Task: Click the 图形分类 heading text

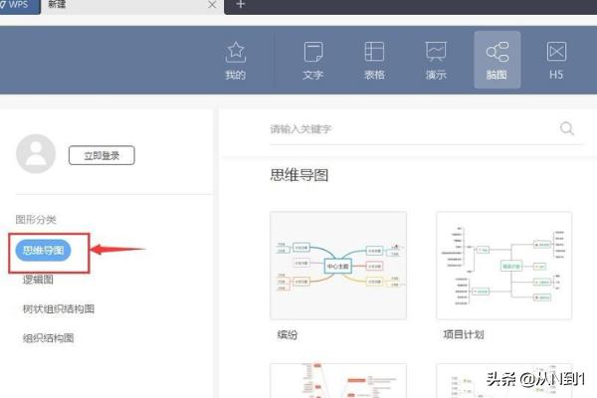Action: coord(36,219)
